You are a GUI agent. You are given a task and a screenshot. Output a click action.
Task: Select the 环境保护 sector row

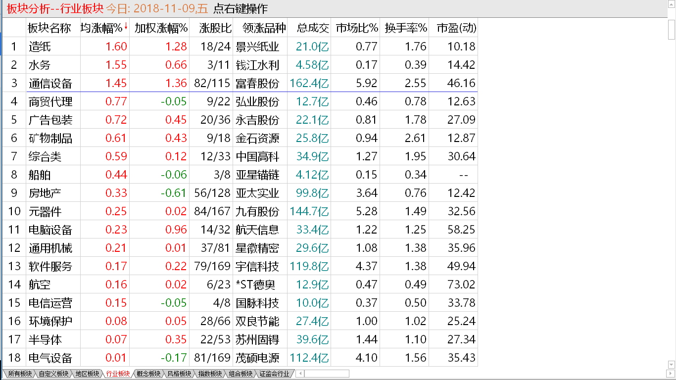(240, 322)
